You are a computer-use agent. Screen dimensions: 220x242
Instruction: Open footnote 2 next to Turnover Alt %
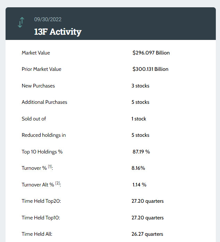tap(58, 183)
